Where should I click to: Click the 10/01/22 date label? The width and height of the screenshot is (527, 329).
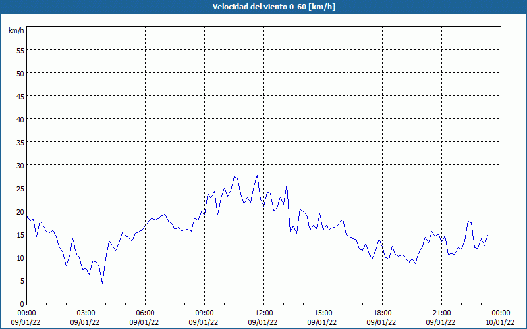pyautogui.click(x=501, y=322)
